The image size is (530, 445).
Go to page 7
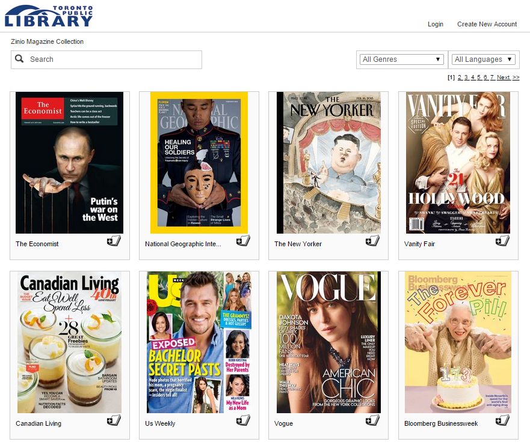pos(492,77)
